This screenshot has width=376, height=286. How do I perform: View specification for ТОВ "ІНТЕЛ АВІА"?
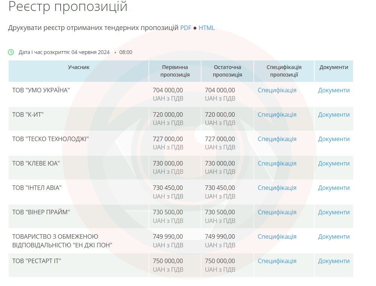[x=276, y=188]
